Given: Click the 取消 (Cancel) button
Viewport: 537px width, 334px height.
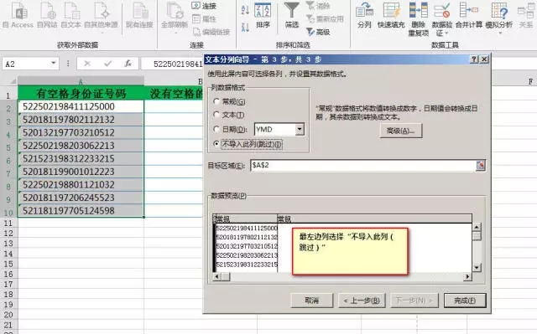Looking at the screenshot, I should pos(311,301).
